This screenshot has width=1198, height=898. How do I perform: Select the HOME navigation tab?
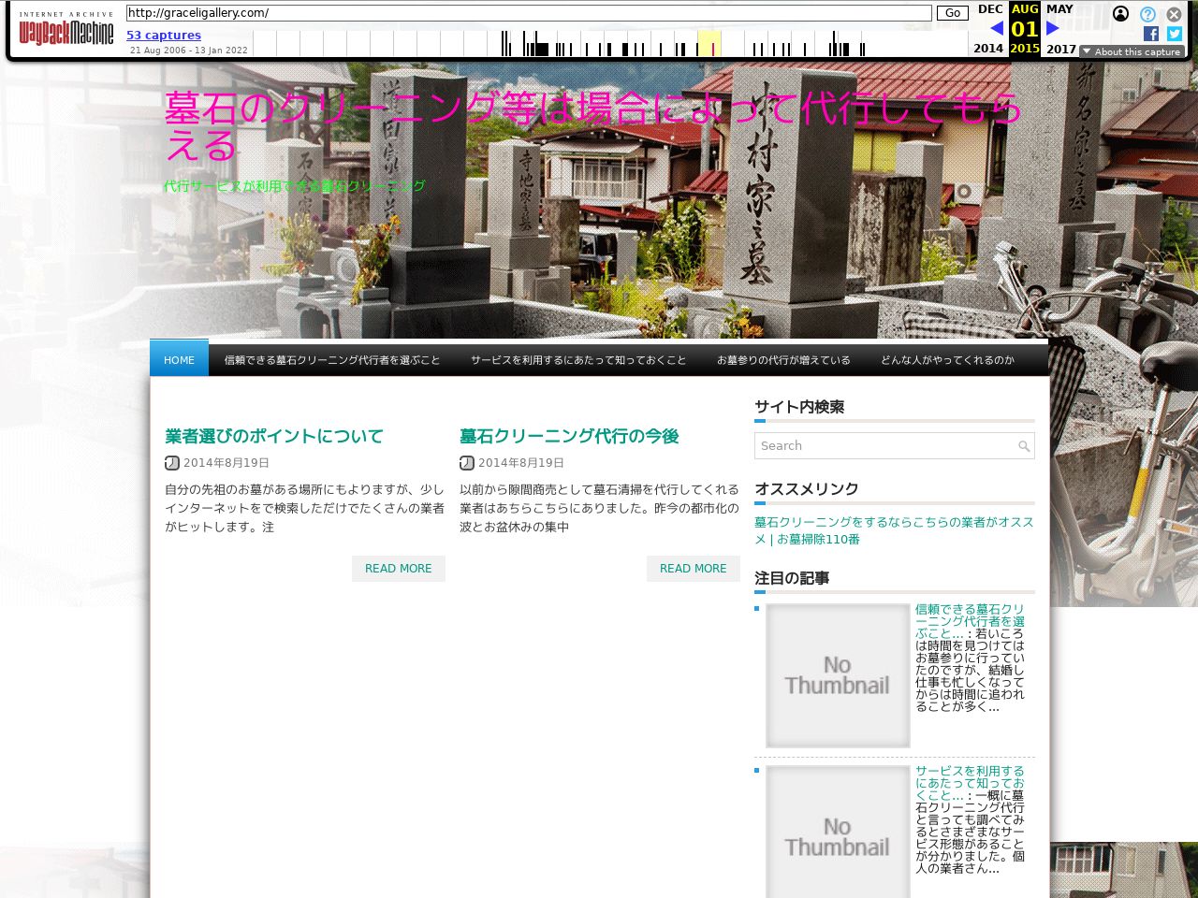click(179, 360)
